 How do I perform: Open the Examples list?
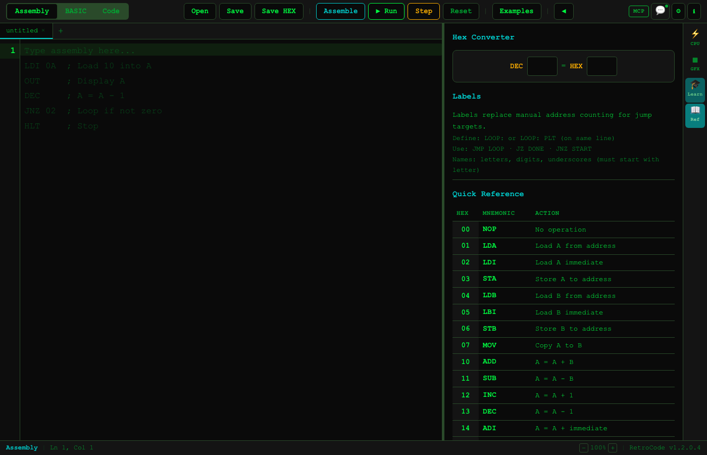(517, 11)
